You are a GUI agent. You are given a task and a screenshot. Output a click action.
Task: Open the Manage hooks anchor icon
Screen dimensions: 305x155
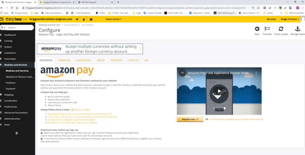(298, 29)
